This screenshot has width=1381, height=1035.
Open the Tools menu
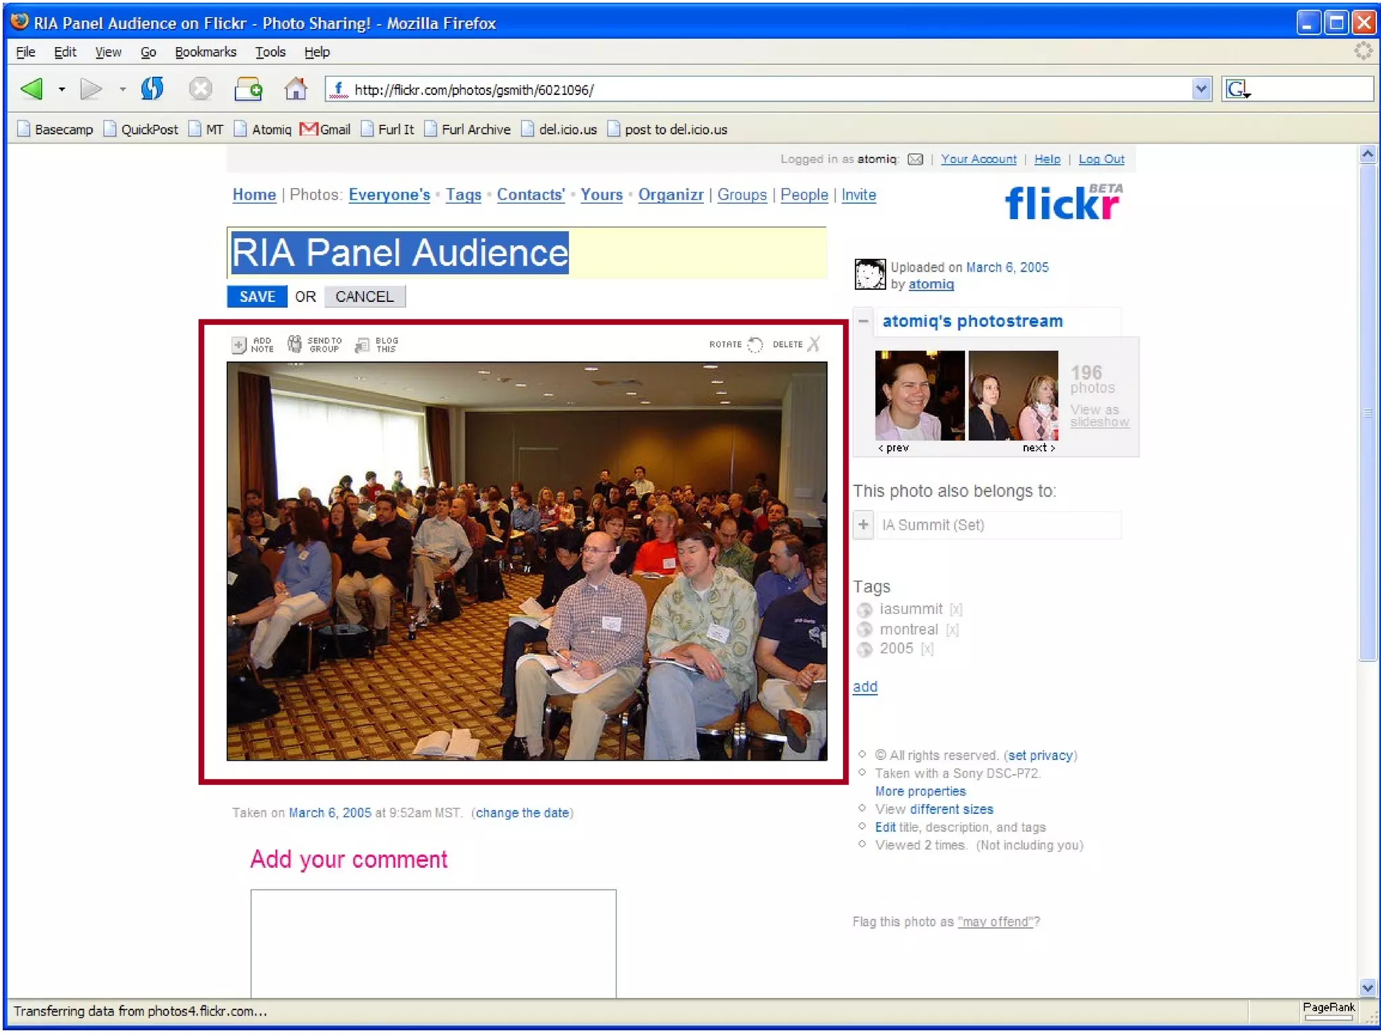point(270,52)
